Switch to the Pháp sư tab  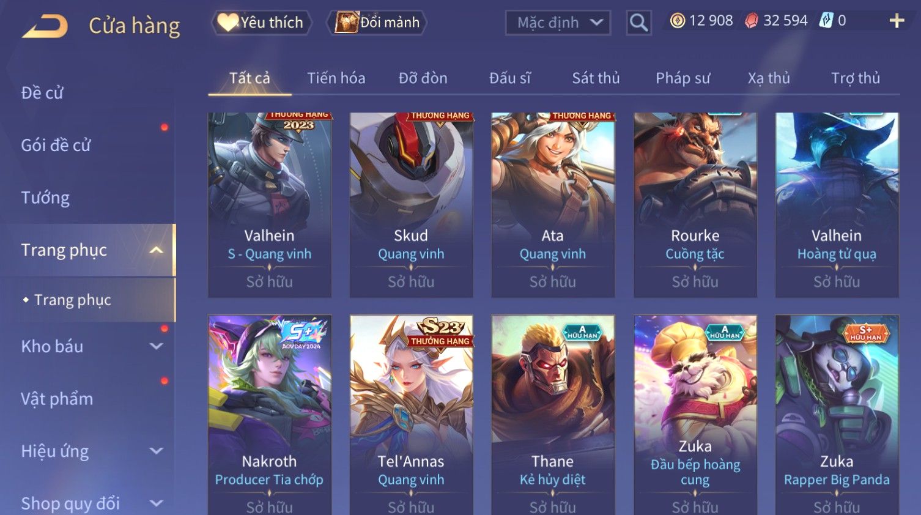click(682, 78)
